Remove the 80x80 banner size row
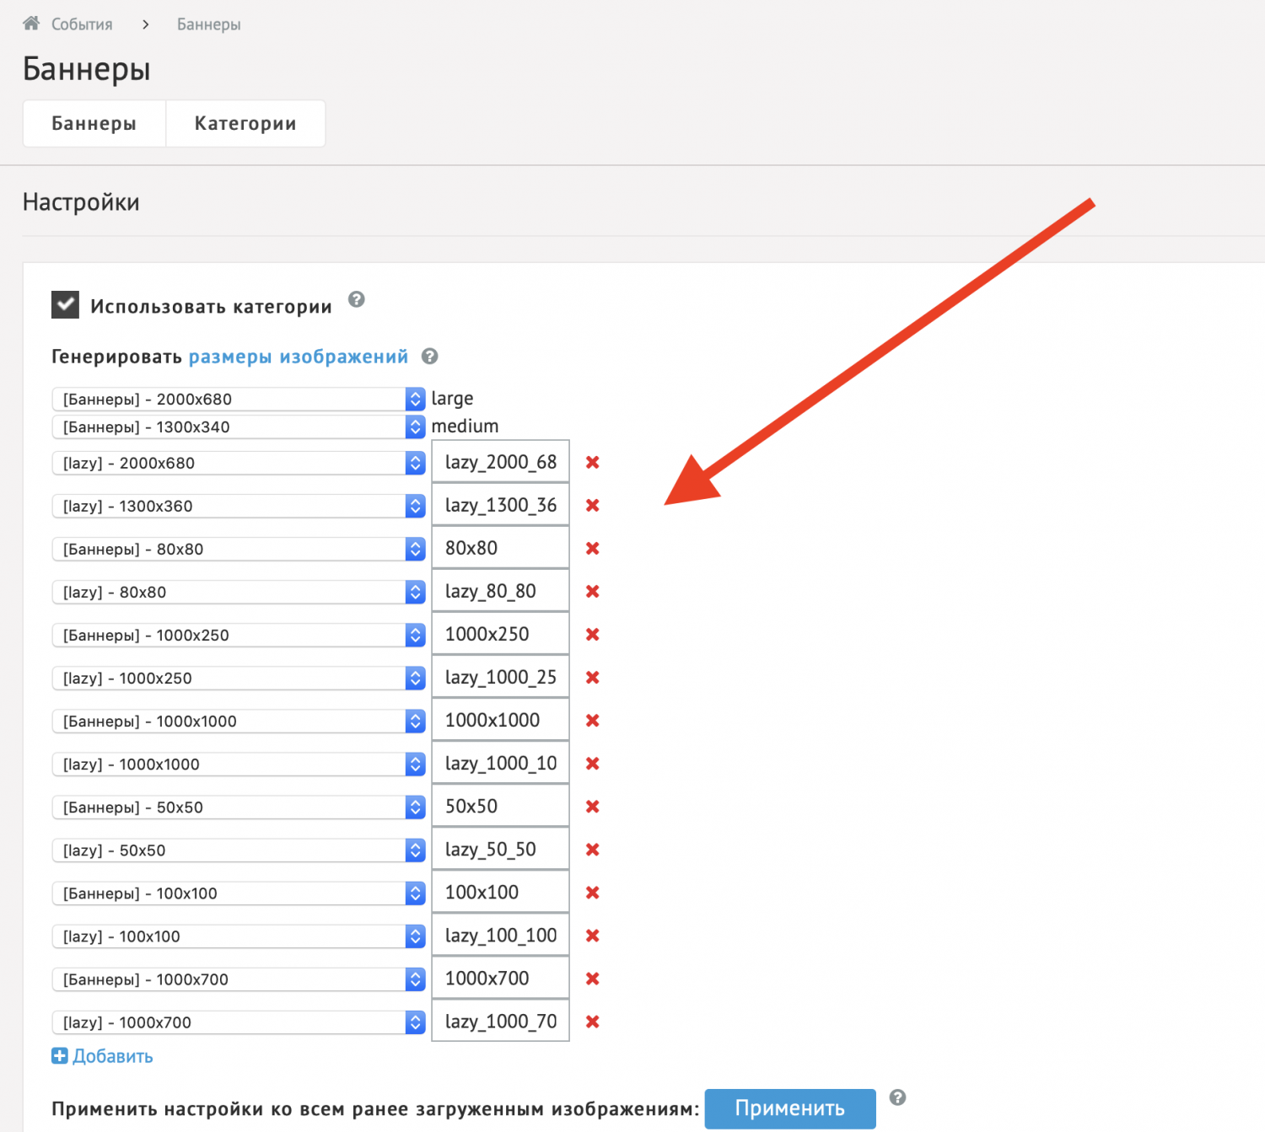The height and width of the screenshot is (1132, 1265). [593, 549]
